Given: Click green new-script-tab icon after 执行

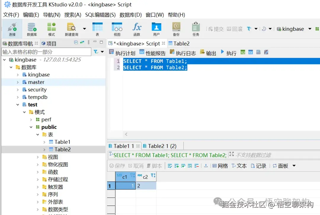Looking at the screenshot, I should pos(243,52).
